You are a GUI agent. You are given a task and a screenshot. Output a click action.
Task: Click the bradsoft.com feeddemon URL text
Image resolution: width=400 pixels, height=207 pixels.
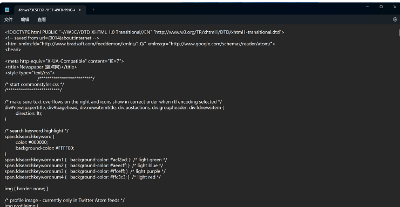coord(94,44)
